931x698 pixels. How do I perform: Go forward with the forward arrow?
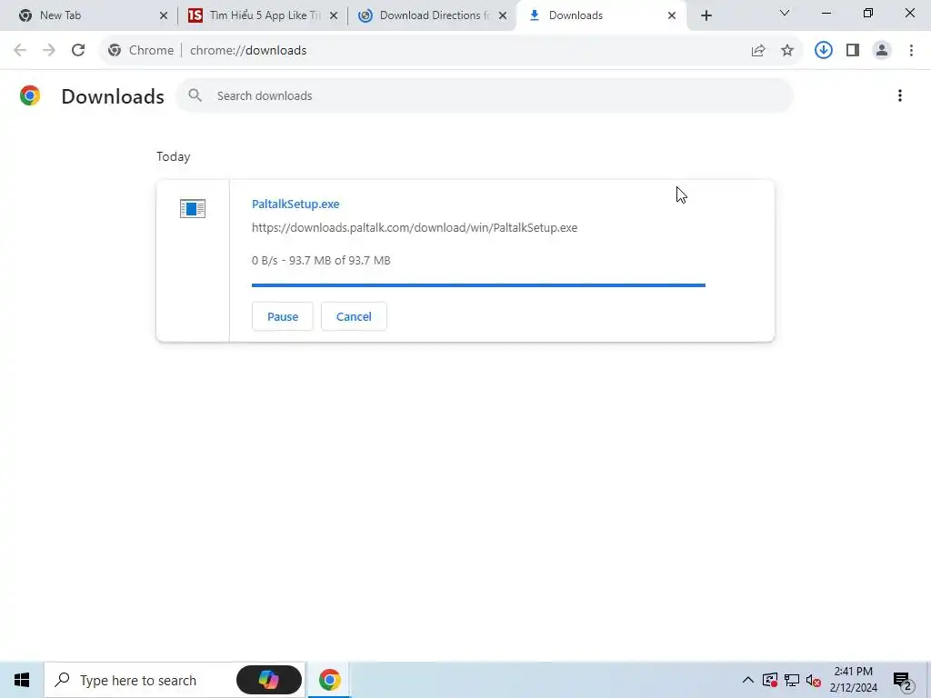49,51
